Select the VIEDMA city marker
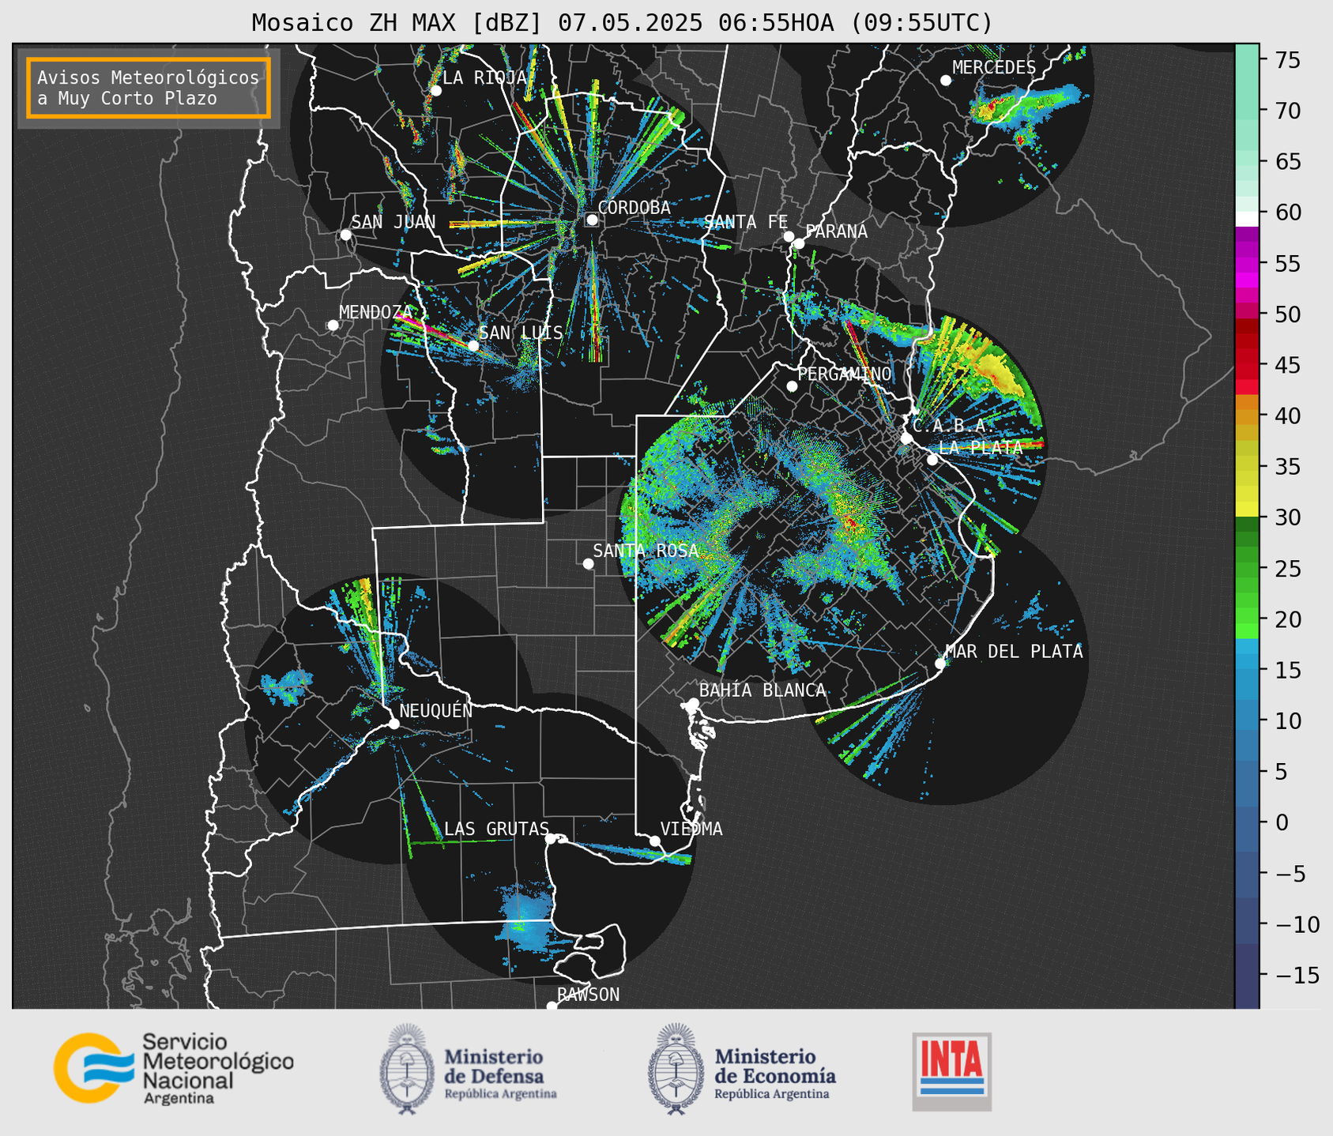This screenshot has width=1333, height=1136. click(x=655, y=841)
